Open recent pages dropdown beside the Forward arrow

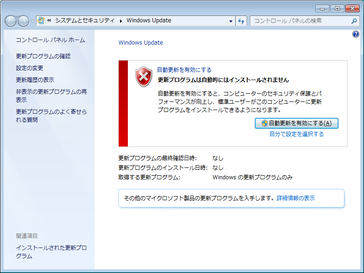tap(32, 21)
